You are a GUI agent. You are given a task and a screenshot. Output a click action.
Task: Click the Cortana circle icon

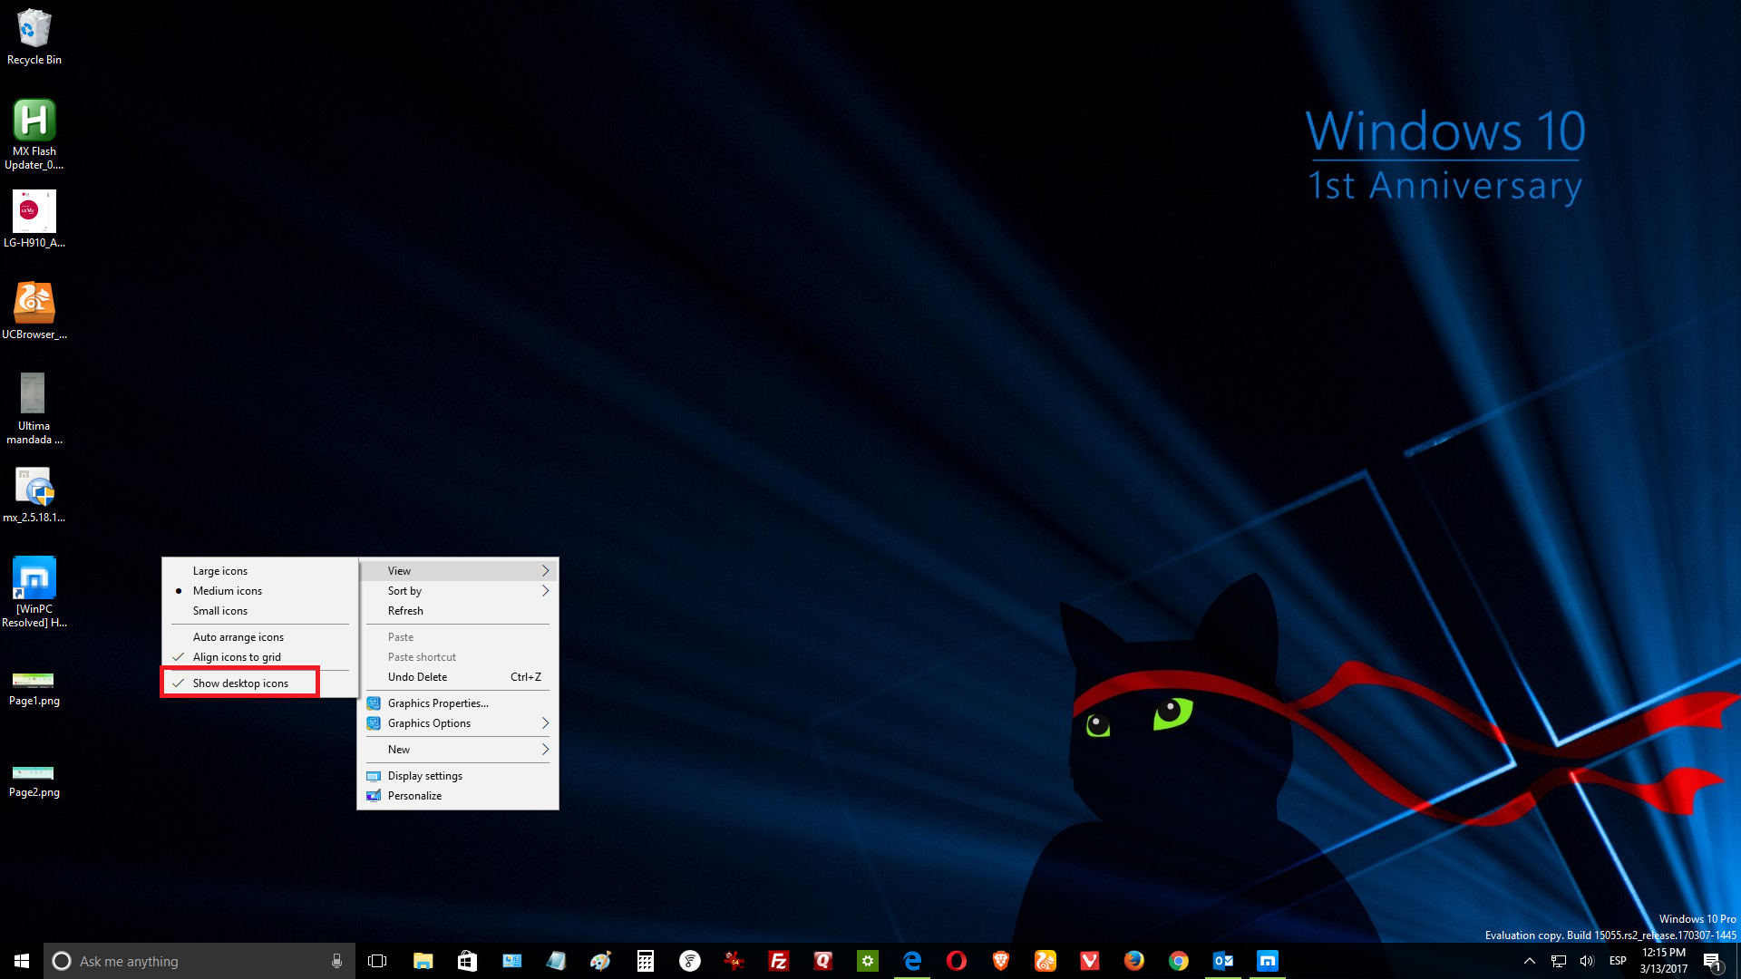click(x=62, y=961)
